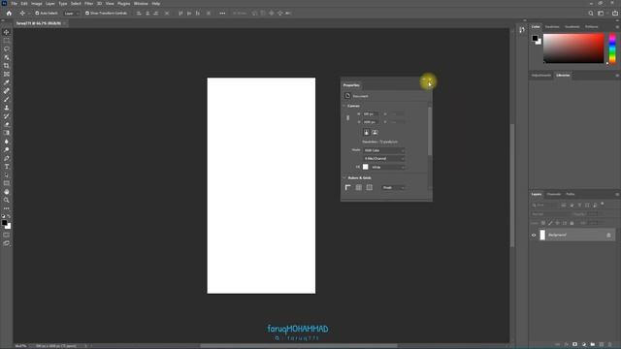Select the Zoom tool
Viewport: 621px width, 349px height.
(7, 201)
